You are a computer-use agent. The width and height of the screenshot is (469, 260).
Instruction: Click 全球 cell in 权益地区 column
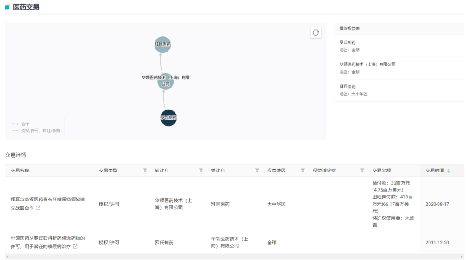tap(271, 243)
